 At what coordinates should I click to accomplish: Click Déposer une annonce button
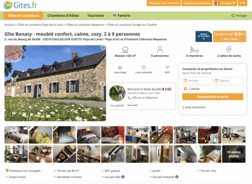tap(164, 3)
